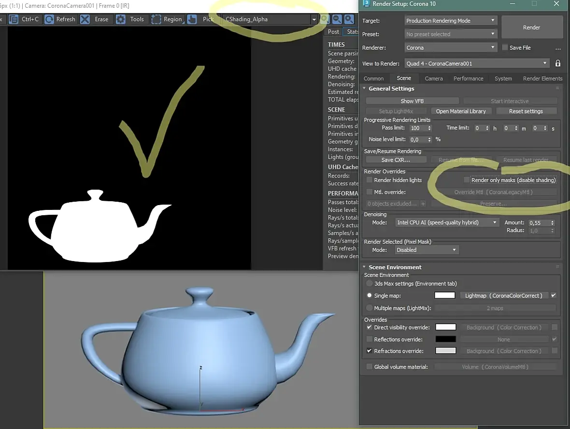570x429 pixels.
Task: Click the Refresh icon in frame buffer
Action: click(49, 19)
